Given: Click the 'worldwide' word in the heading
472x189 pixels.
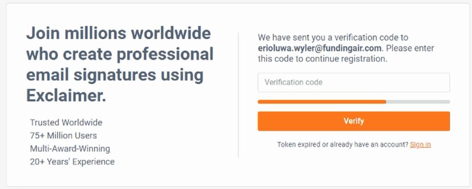Looking at the screenshot, I should point(171,33).
